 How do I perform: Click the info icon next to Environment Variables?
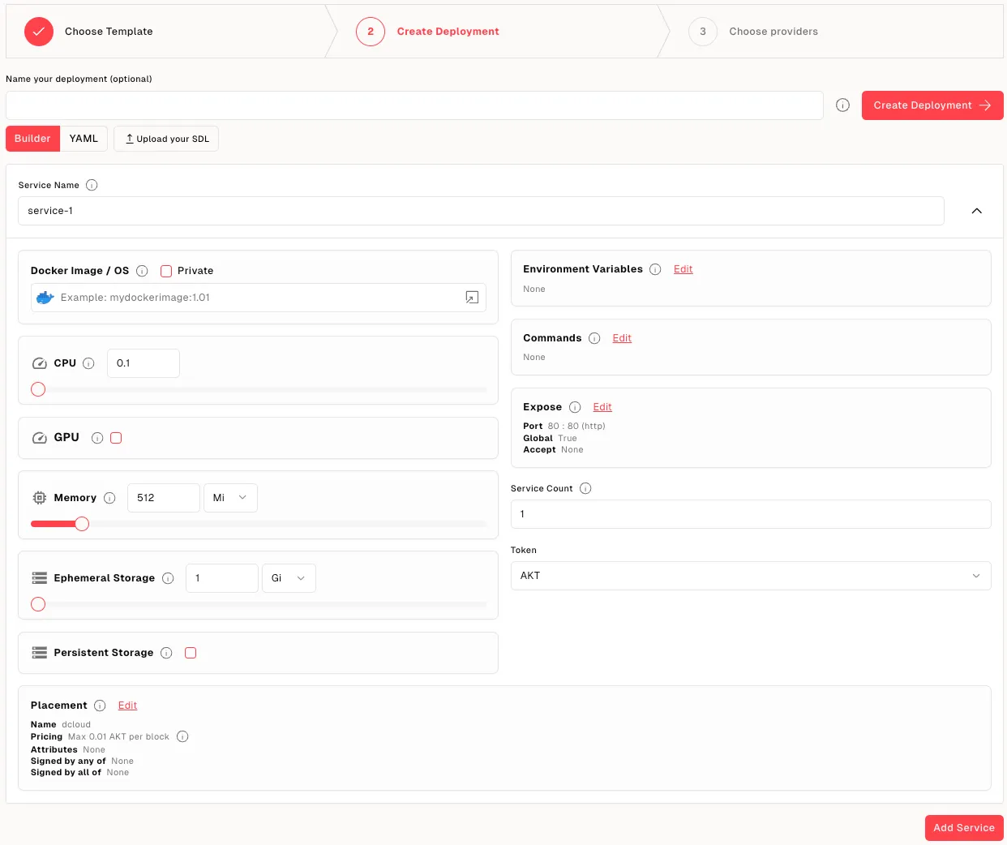[x=655, y=269]
